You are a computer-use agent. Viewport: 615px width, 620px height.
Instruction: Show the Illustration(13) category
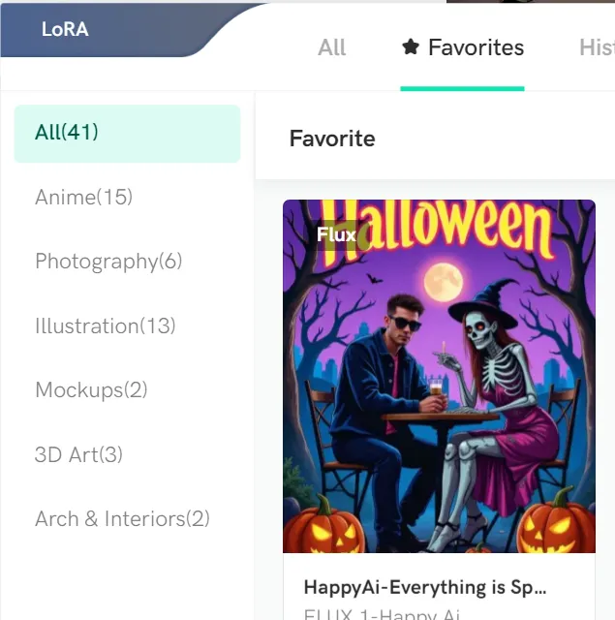click(106, 326)
